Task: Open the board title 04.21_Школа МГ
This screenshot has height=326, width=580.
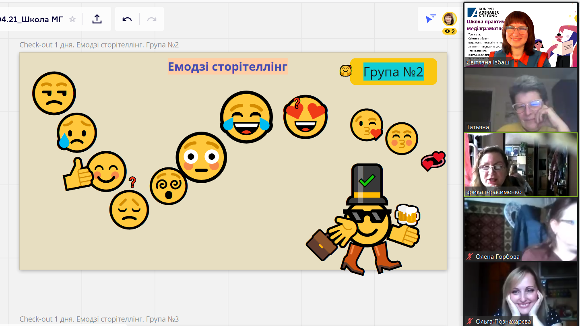Action: [31, 19]
